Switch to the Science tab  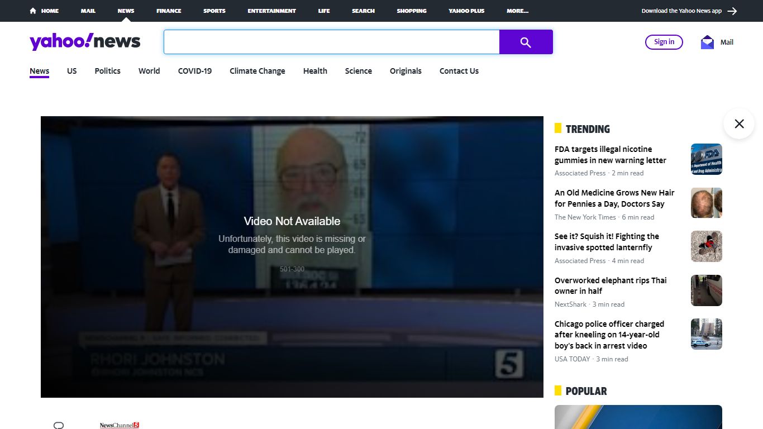359,71
